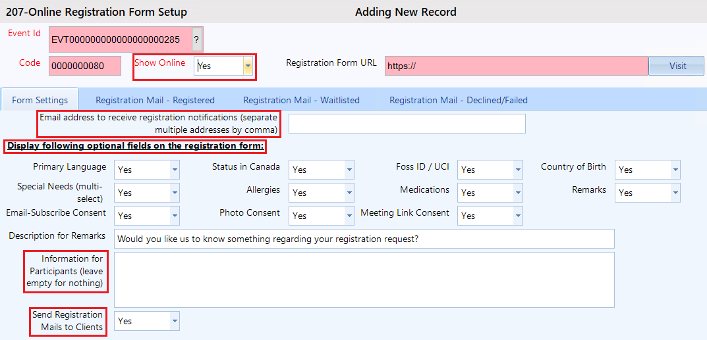Click the Visit button

(x=677, y=66)
